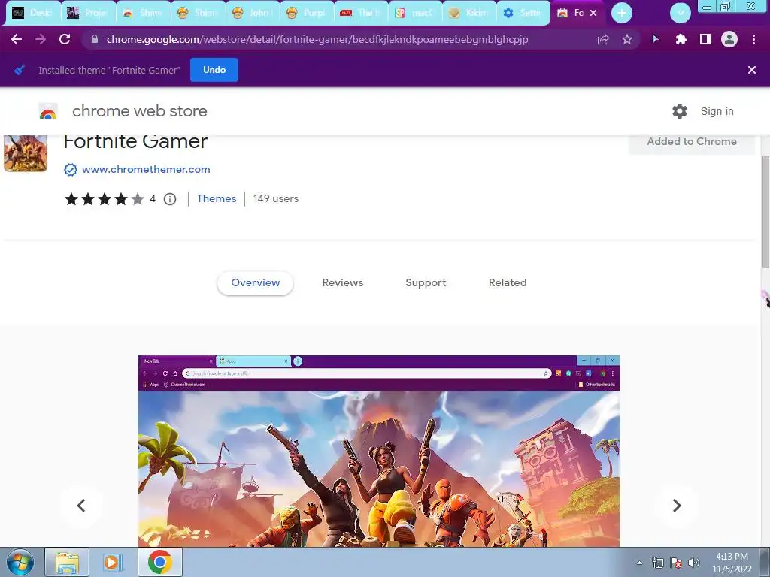Screen dimensions: 770x577
Task: Open the taskbar clock and date
Action: point(732,563)
